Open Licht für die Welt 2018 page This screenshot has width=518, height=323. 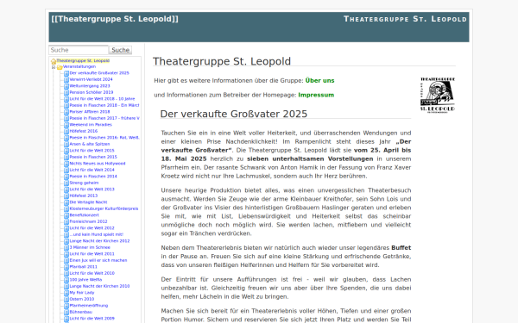coord(102,99)
